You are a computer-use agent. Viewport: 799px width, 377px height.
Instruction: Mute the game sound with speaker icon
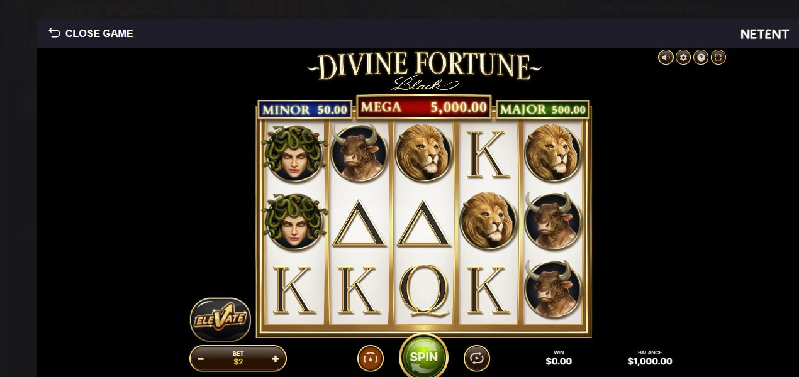click(666, 57)
